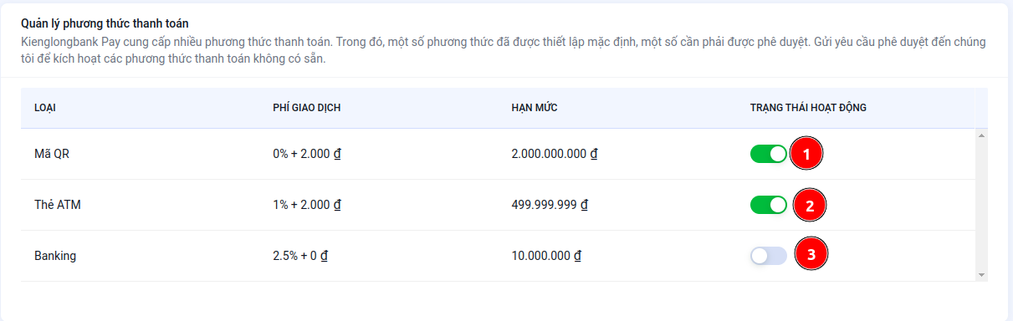Viewport: 1013px width, 321px height.
Task: Click the 2.5% + 0 đ fee
Action: (299, 256)
